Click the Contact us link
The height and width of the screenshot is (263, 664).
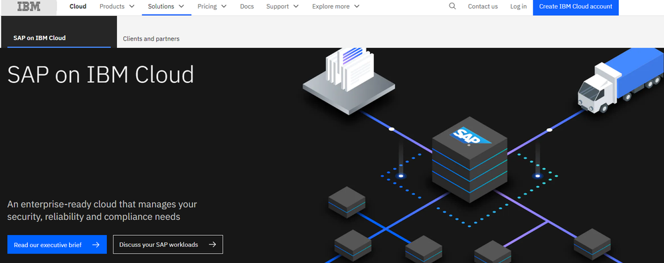pyautogui.click(x=483, y=7)
